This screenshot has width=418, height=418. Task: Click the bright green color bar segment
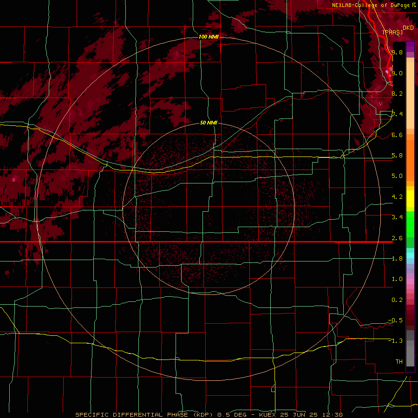pyautogui.click(x=410, y=225)
